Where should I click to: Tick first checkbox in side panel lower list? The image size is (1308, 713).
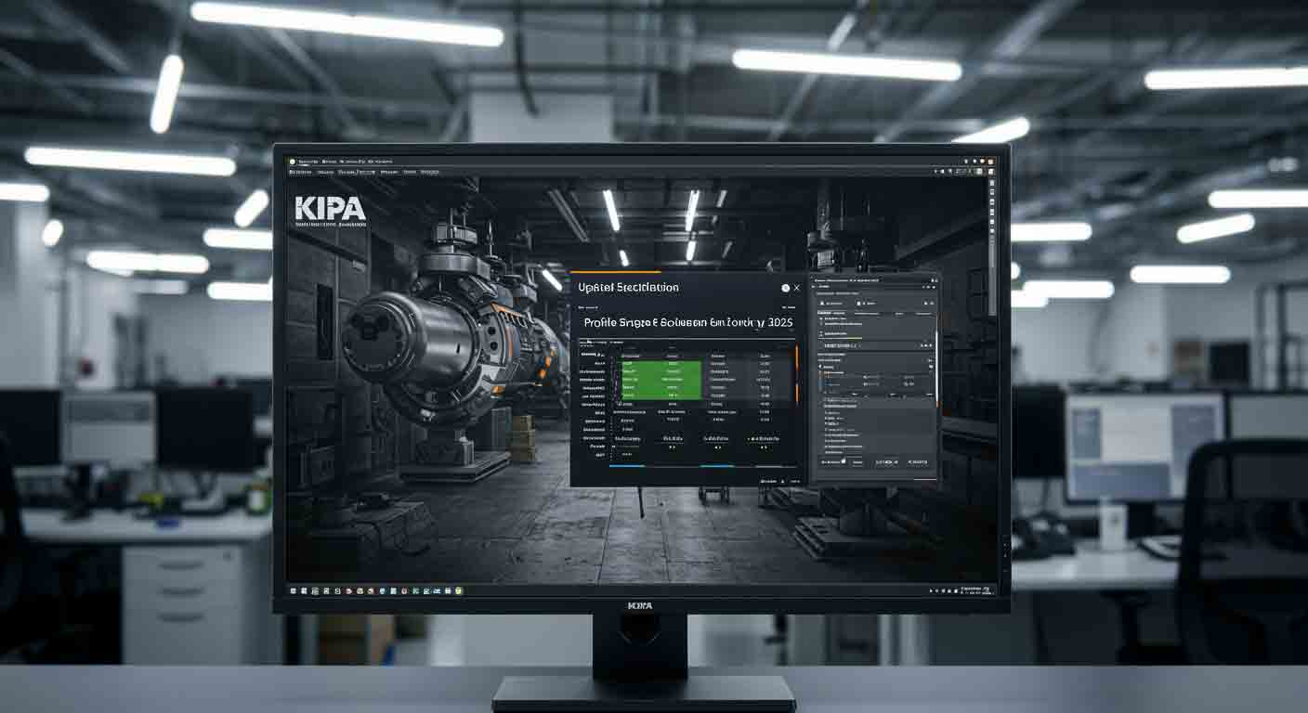(827, 414)
